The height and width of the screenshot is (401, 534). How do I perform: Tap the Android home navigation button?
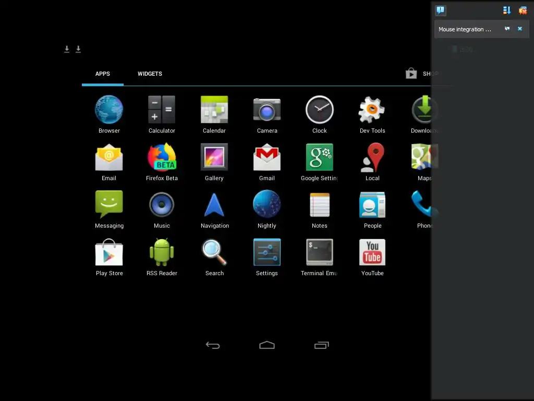[x=267, y=345]
